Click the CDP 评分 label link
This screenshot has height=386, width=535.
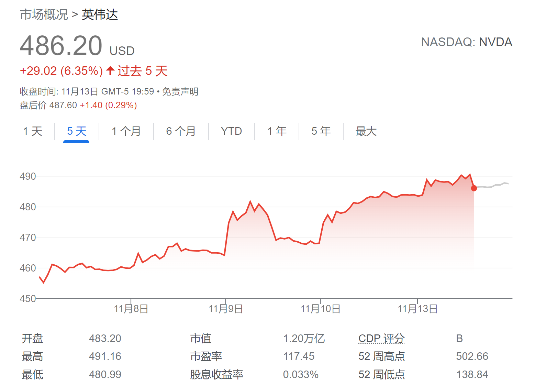[x=381, y=339]
